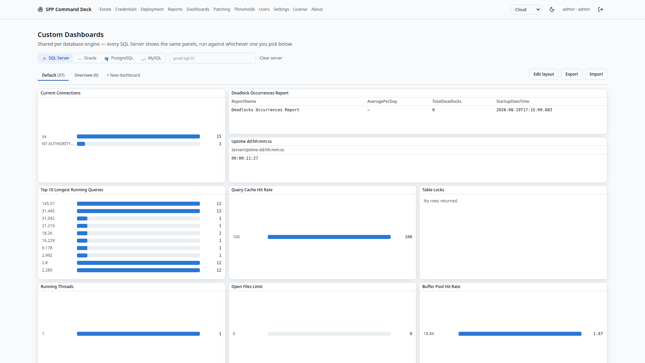Select Oracle engine tab

pyautogui.click(x=87, y=58)
